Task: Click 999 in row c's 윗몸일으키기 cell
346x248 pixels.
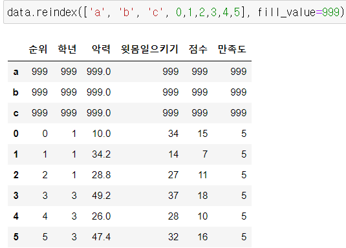Action: click(171, 113)
